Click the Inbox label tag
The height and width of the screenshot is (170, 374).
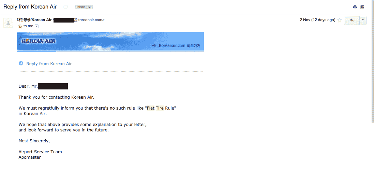coord(80,7)
